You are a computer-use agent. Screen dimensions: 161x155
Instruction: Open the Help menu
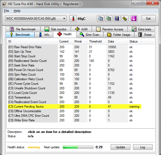coord(17,11)
